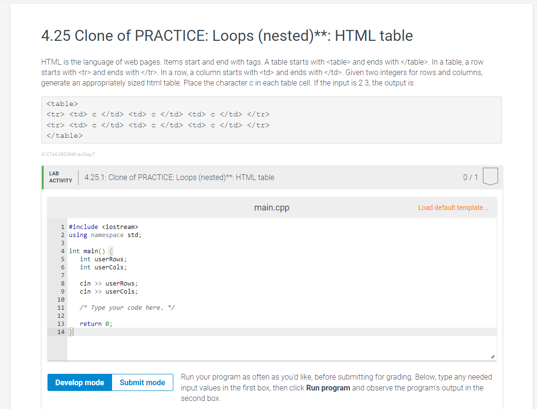537x409 pixels.
Task: Click the using namespace std line
Action: [105, 235]
